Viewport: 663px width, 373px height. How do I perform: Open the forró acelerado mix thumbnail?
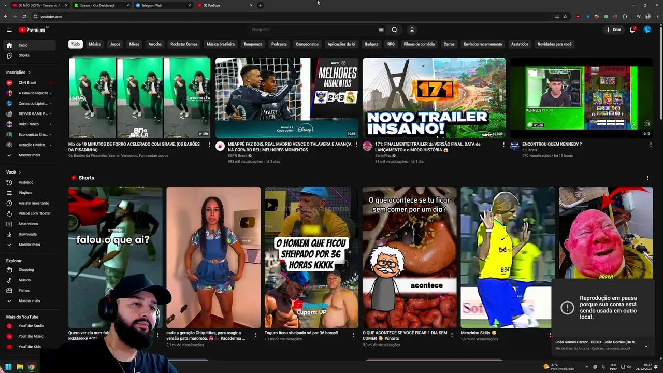(x=140, y=98)
